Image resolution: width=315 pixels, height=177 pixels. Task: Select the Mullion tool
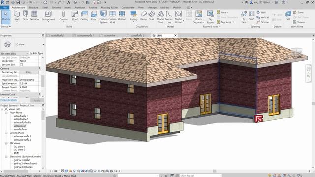pyautogui.click(x=122, y=16)
